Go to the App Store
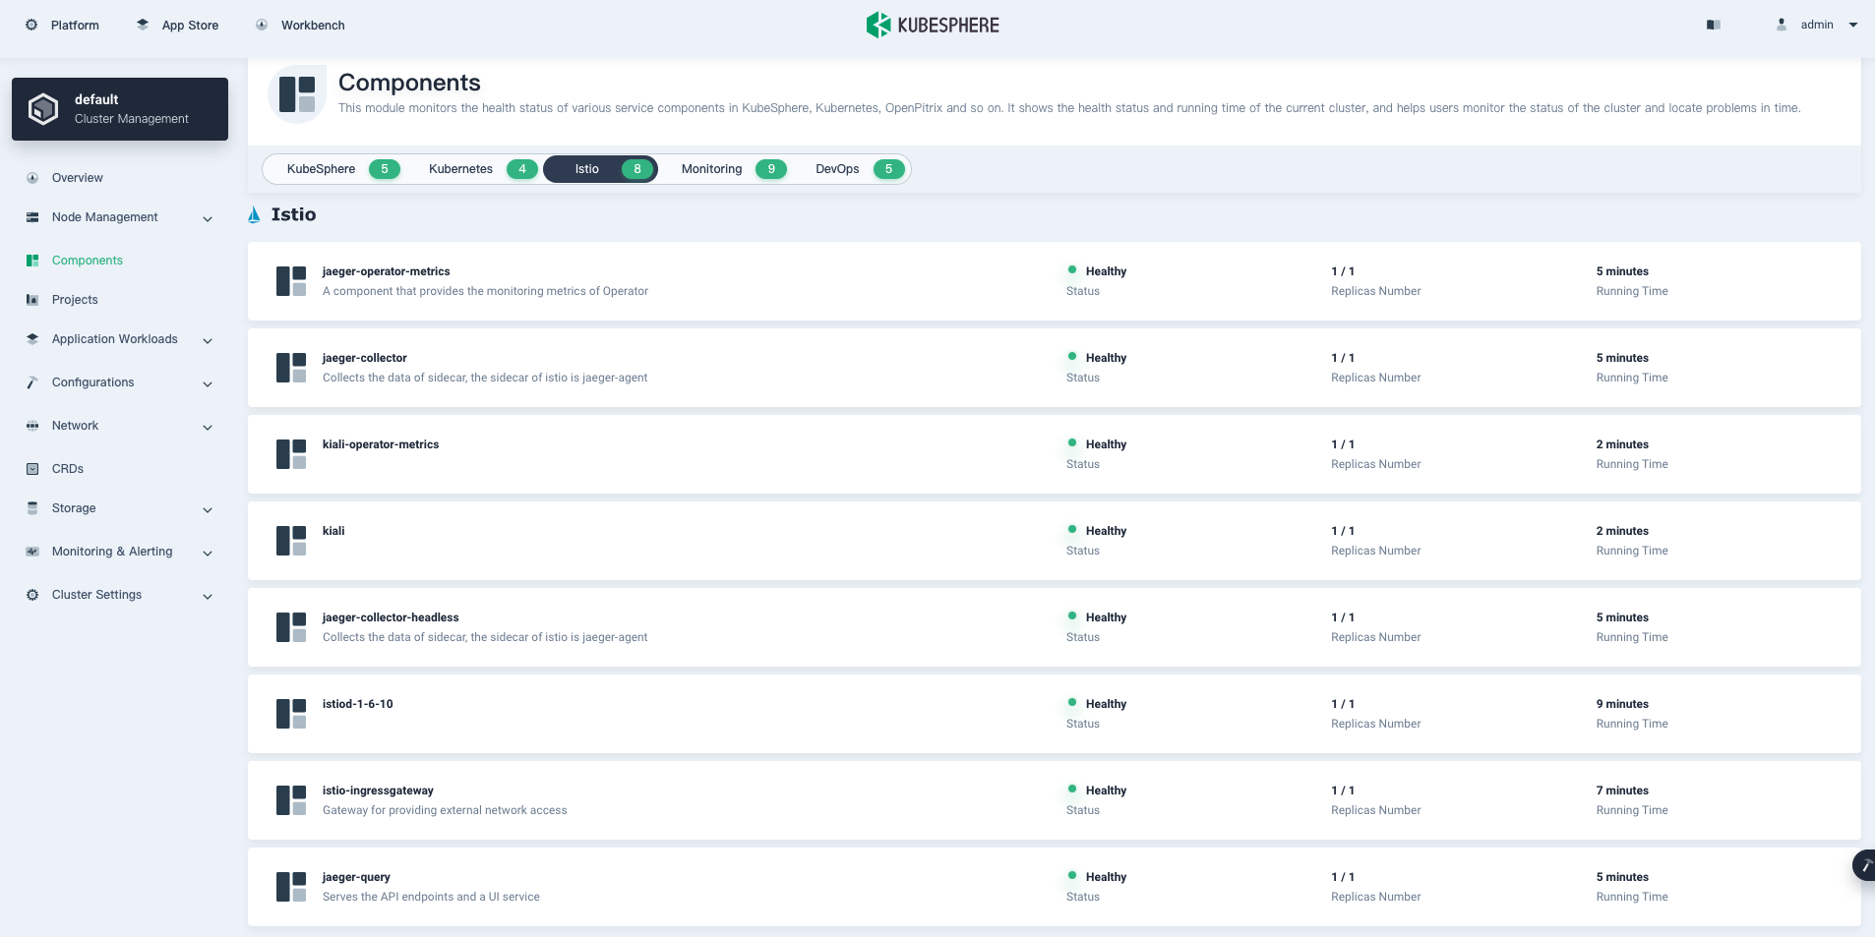 click(178, 25)
